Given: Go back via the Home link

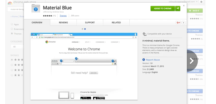Looking at the screenshot, I should point(14,17).
